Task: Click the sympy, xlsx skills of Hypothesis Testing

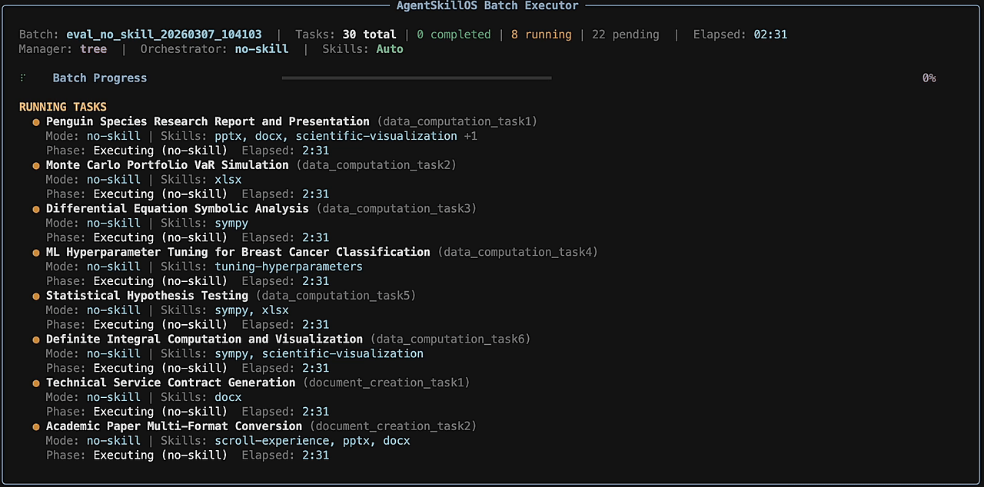Action: 251,310
